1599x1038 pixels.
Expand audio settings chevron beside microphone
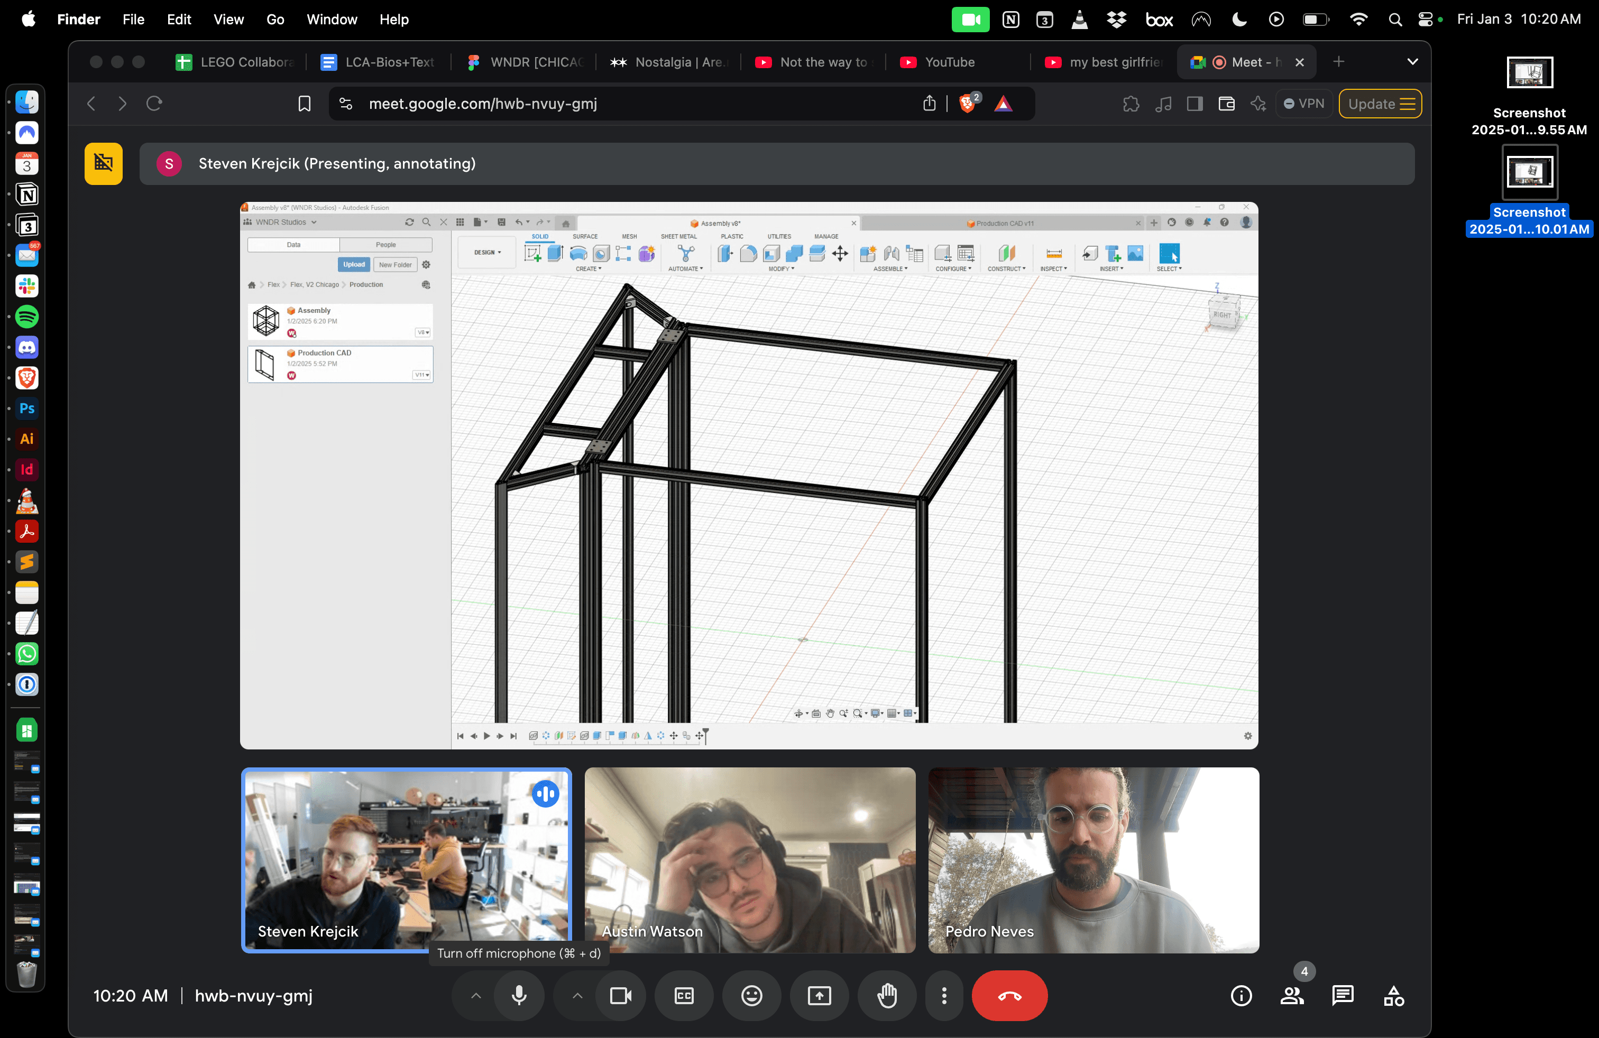(x=476, y=996)
